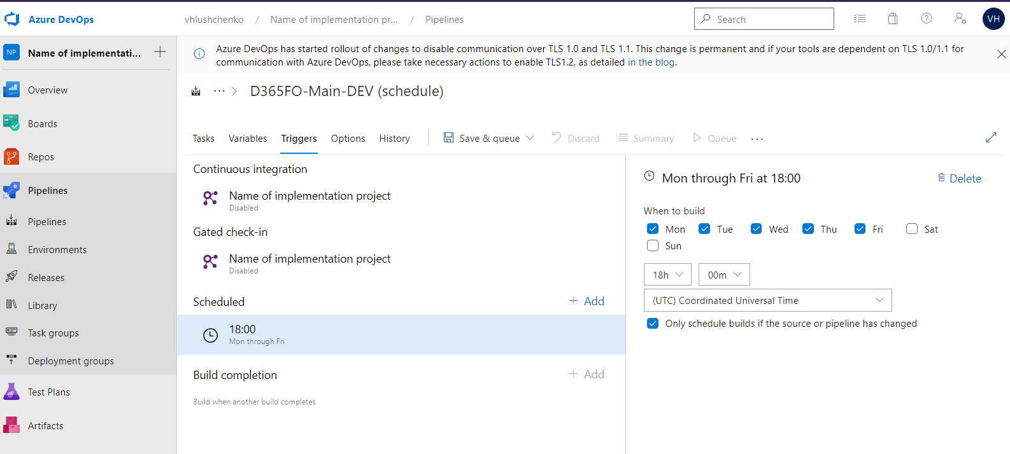Expand the UTC time zone dropdown
The height and width of the screenshot is (454, 1010).
point(767,300)
